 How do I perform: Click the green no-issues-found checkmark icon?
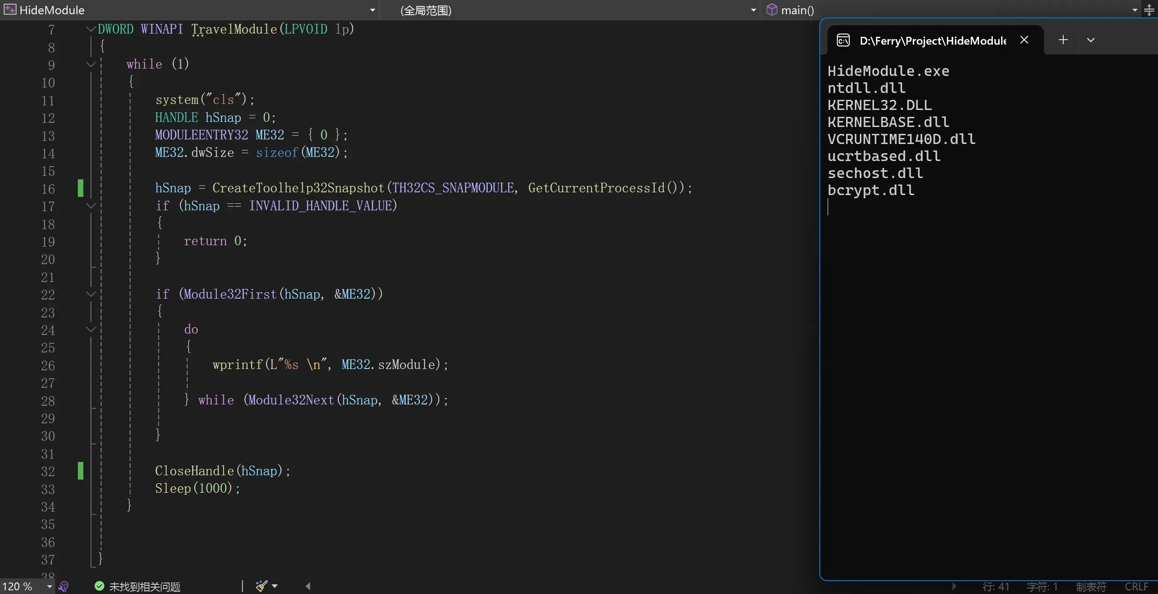[x=99, y=586]
